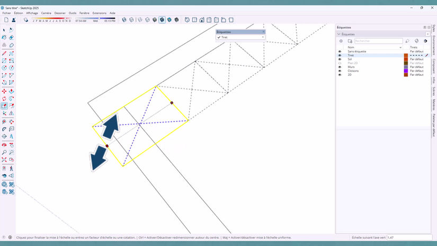The height and width of the screenshot is (246, 437).
Task: Open Sol dash style Par défaut
Action: (x=417, y=59)
